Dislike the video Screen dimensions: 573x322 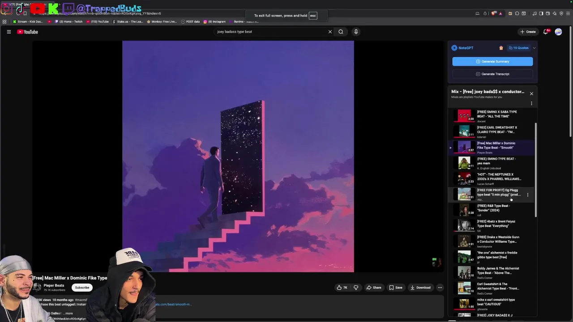[x=356, y=288]
